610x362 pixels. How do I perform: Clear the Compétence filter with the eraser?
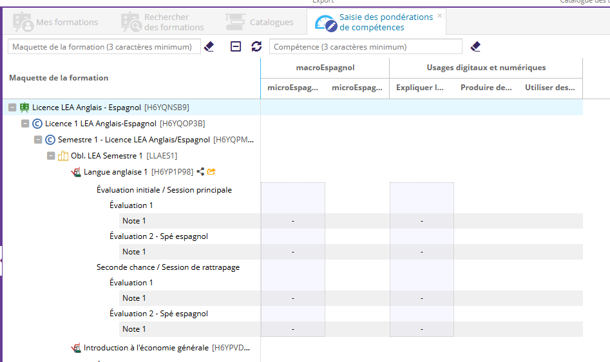coord(475,46)
